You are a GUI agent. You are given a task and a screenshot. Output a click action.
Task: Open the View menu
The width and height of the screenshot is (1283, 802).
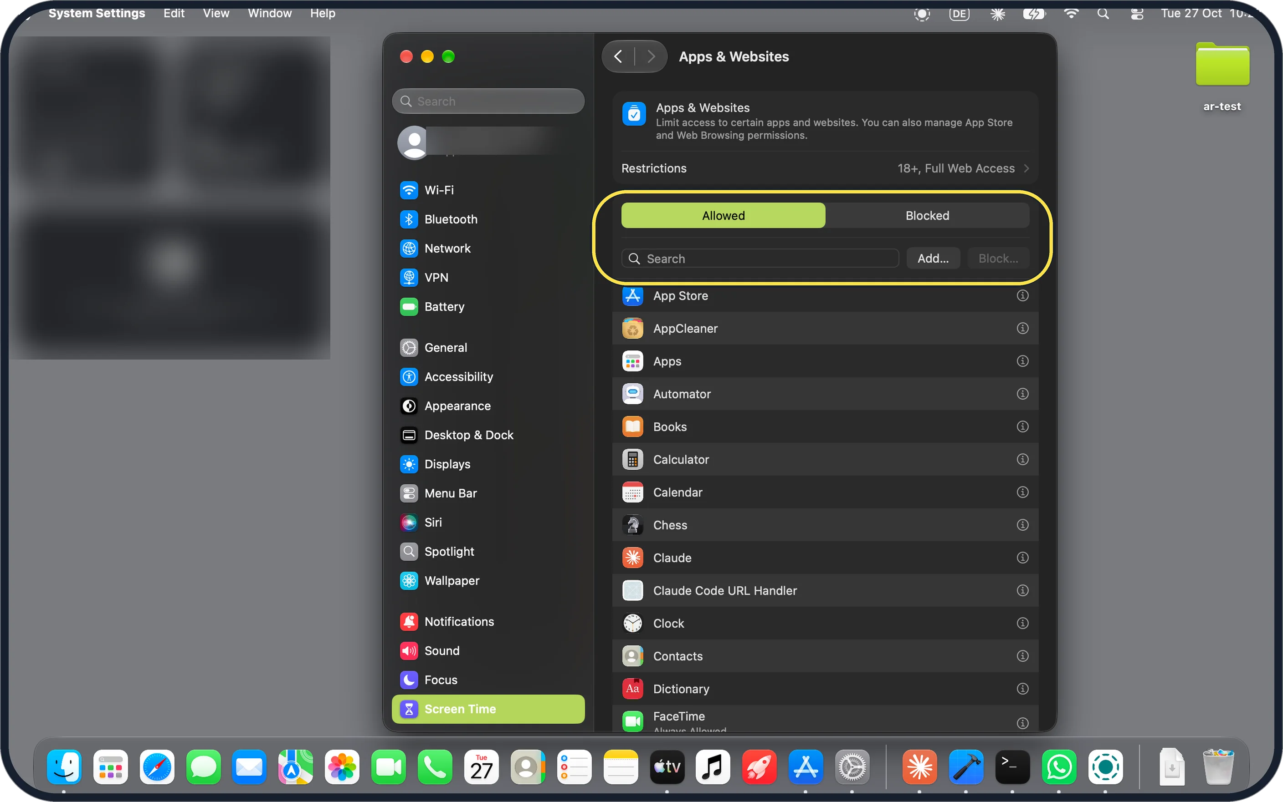pos(216,13)
